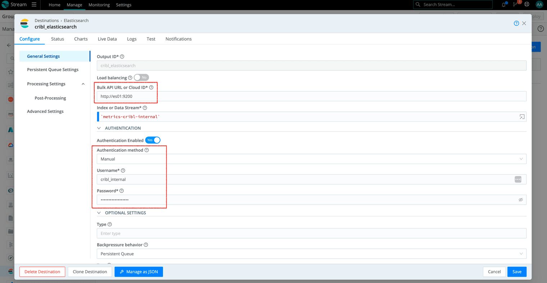Collapse the Processing Settings section
Image resolution: width=547 pixels, height=283 pixels.
(83, 84)
